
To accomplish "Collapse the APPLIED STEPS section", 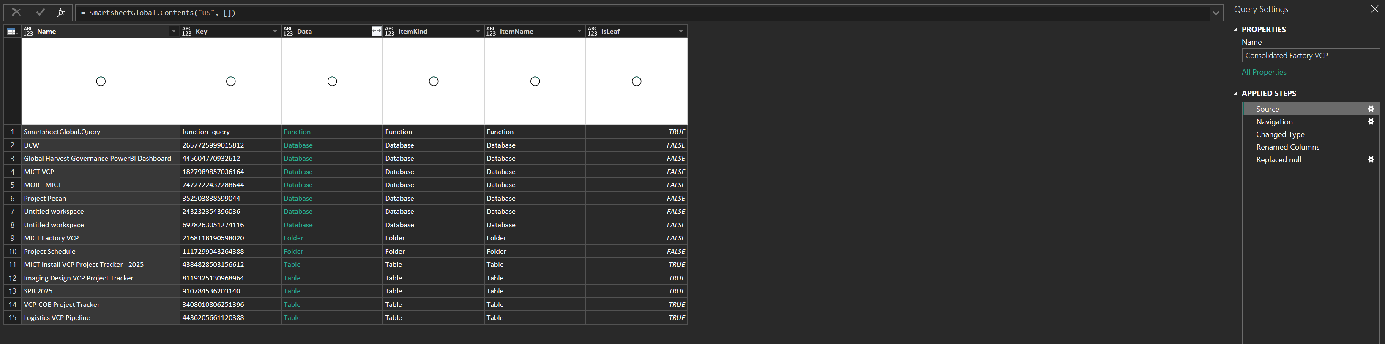I will coord(1235,94).
